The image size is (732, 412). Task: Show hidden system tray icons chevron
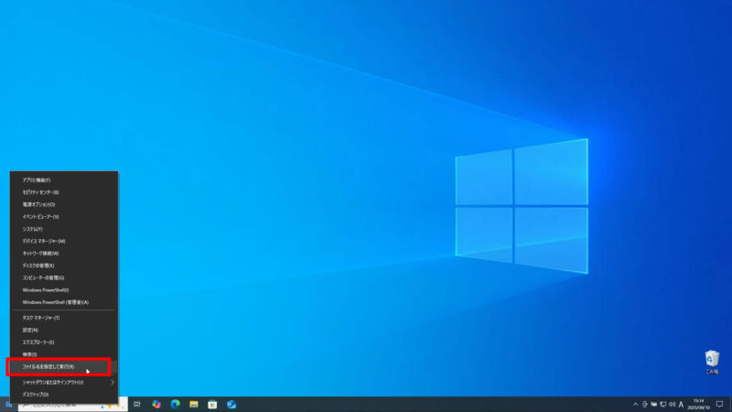click(x=636, y=404)
